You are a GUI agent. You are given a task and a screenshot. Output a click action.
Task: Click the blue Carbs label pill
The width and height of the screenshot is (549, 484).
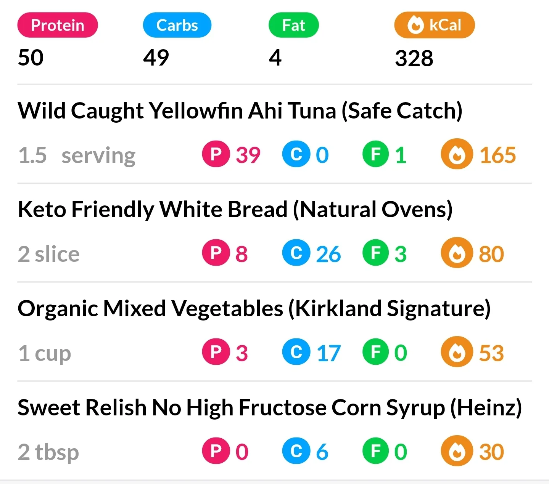point(177,25)
